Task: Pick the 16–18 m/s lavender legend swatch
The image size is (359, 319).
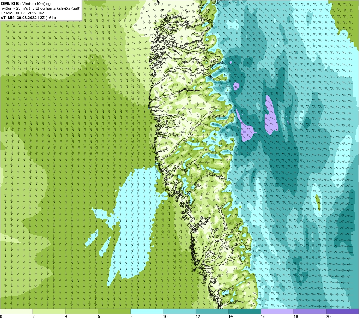Action: pos(277,311)
